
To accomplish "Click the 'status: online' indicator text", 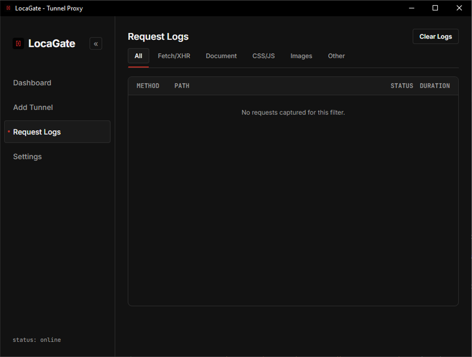I will [x=37, y=340].
